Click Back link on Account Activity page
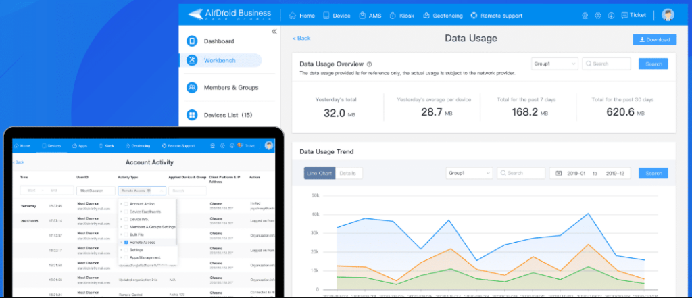Viewport: 692px width, 298px height. coord(18,162)
